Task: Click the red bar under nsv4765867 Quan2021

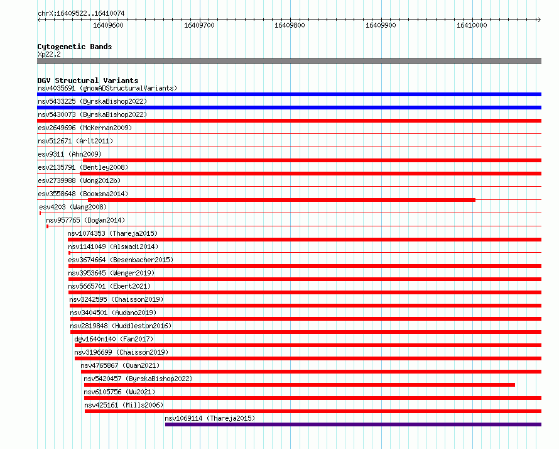Action: coord(312,372)
